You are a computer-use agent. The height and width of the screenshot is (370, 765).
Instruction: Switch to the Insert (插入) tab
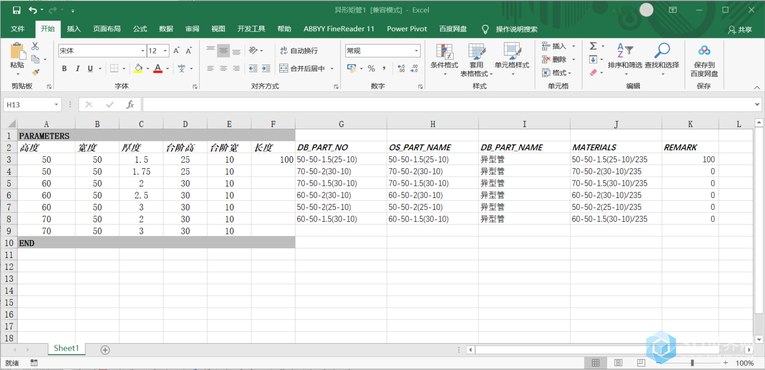click(74, 29)
